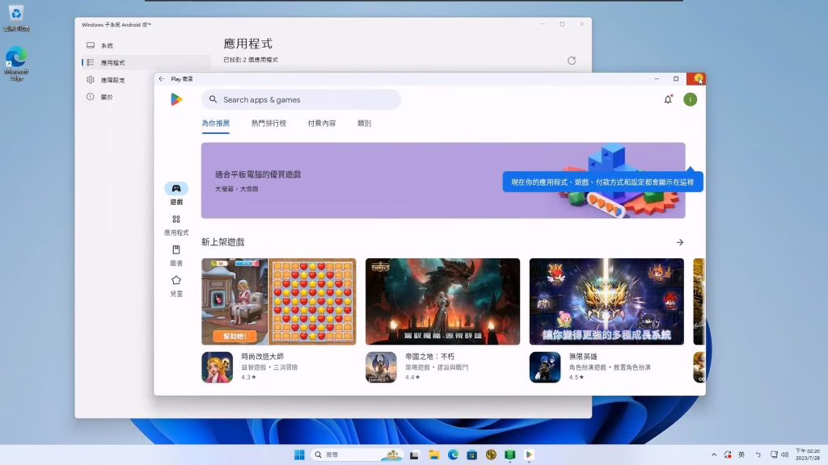Image resolution: width=828 pixels, height=465 pixels.
Task: Show hidden system tray icons
Action: 714,455
